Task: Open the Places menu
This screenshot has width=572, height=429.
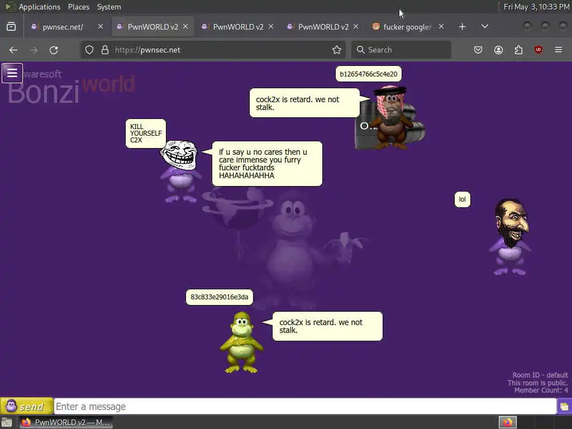Action: 78,7
